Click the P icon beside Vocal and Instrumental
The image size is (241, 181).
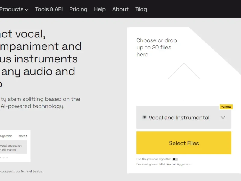pyautogui.click(x=144, y=117)
